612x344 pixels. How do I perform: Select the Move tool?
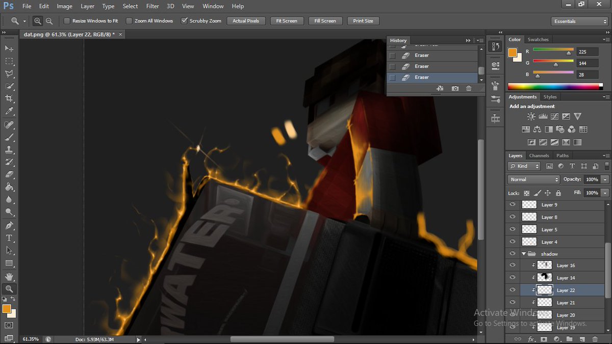point(9,48)
